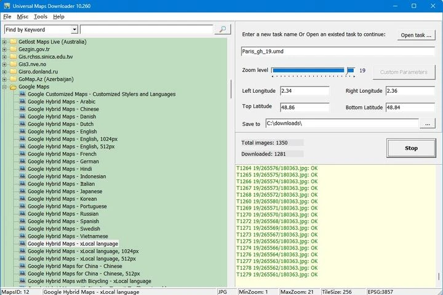This screenshot has height=295, width=443.
Task: Click the Stop download button
Action: [x=411, y=148]
